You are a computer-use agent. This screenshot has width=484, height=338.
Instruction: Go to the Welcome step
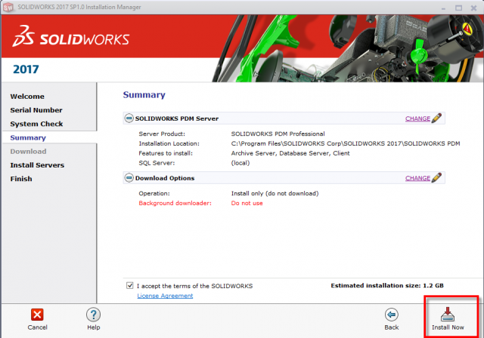(27, 97)
